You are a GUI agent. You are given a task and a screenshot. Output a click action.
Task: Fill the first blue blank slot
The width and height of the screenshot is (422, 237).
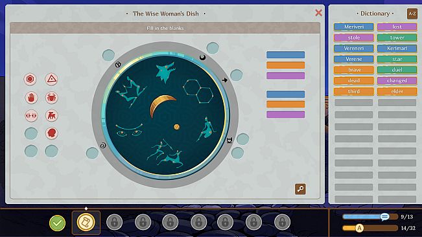pyautogui.click(x=286, y=55)
